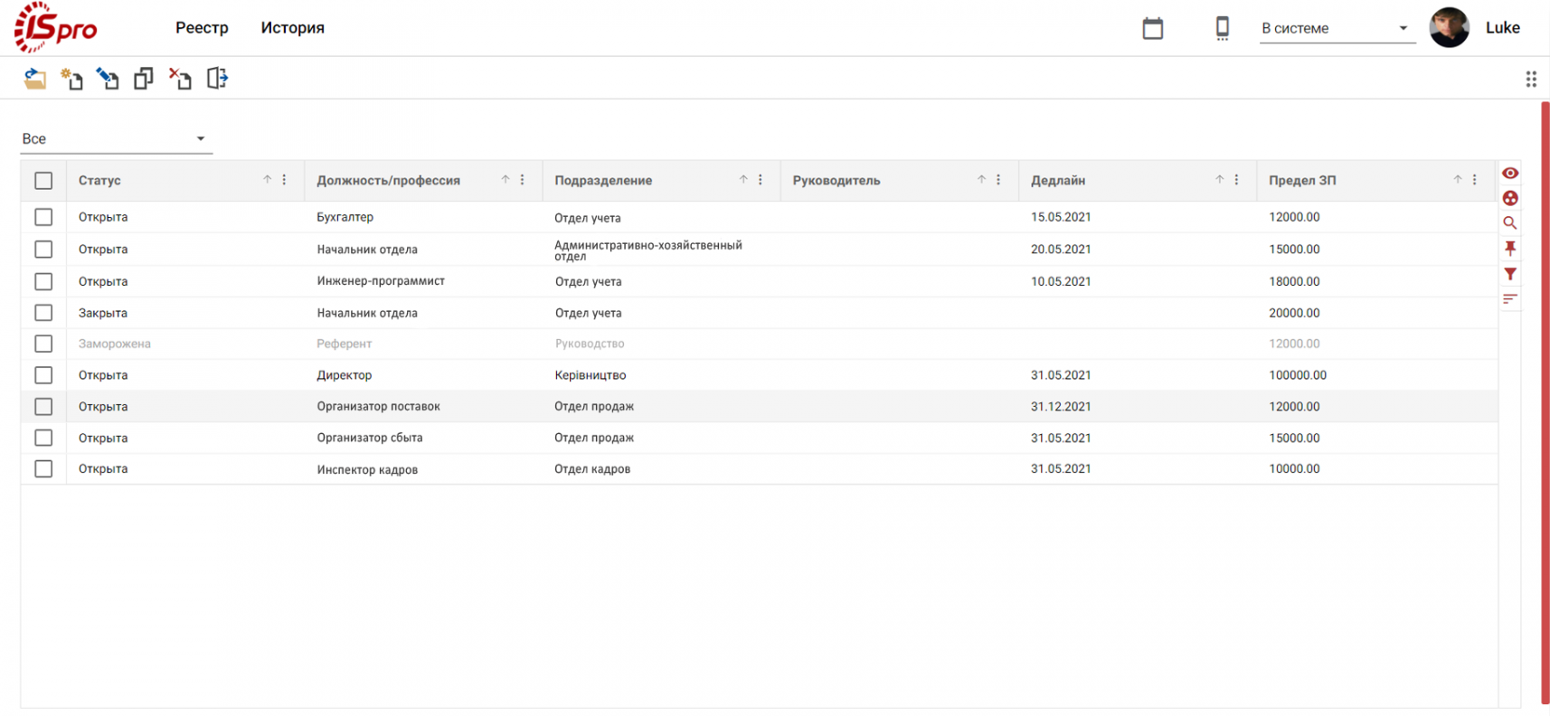
Task: Check the Инспектор кадров row checkbox
Action: (43, 469)
